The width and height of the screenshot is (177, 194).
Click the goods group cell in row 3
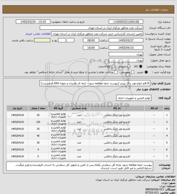[x=58, y=129]
